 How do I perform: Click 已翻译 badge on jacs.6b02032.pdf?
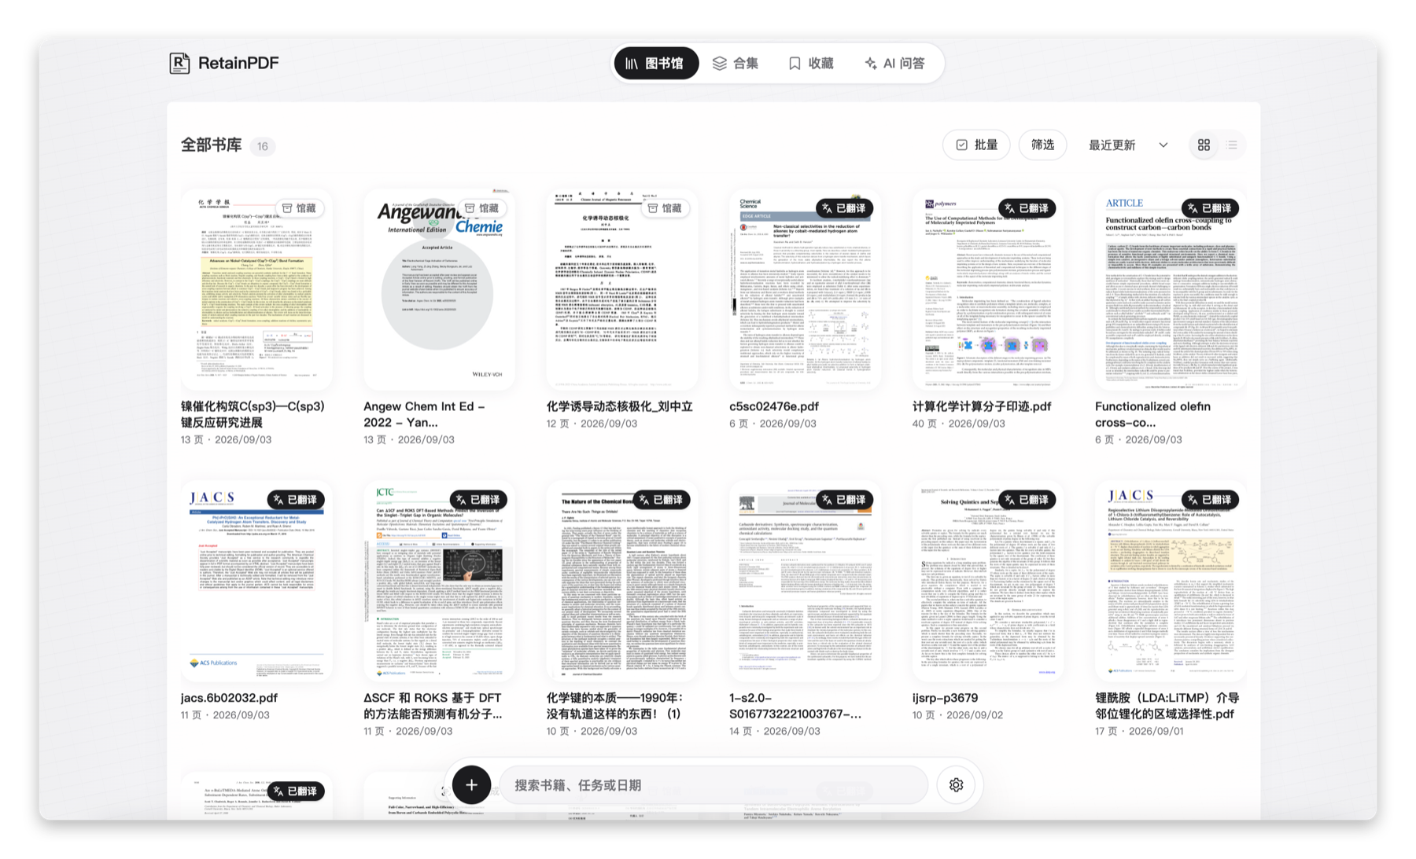[295, 500]
